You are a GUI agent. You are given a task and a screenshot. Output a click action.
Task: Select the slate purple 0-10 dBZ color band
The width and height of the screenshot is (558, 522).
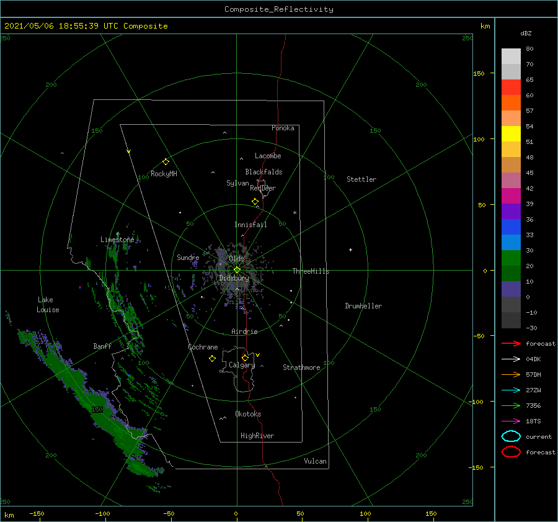coord(511,289)
